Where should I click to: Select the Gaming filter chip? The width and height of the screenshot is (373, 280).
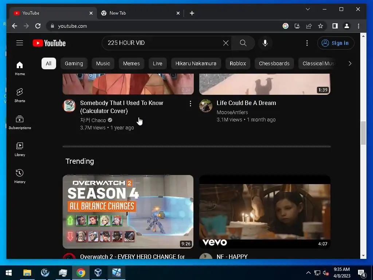pos(74,63)
